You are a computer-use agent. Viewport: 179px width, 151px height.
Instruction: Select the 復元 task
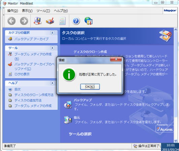point(77,117)
